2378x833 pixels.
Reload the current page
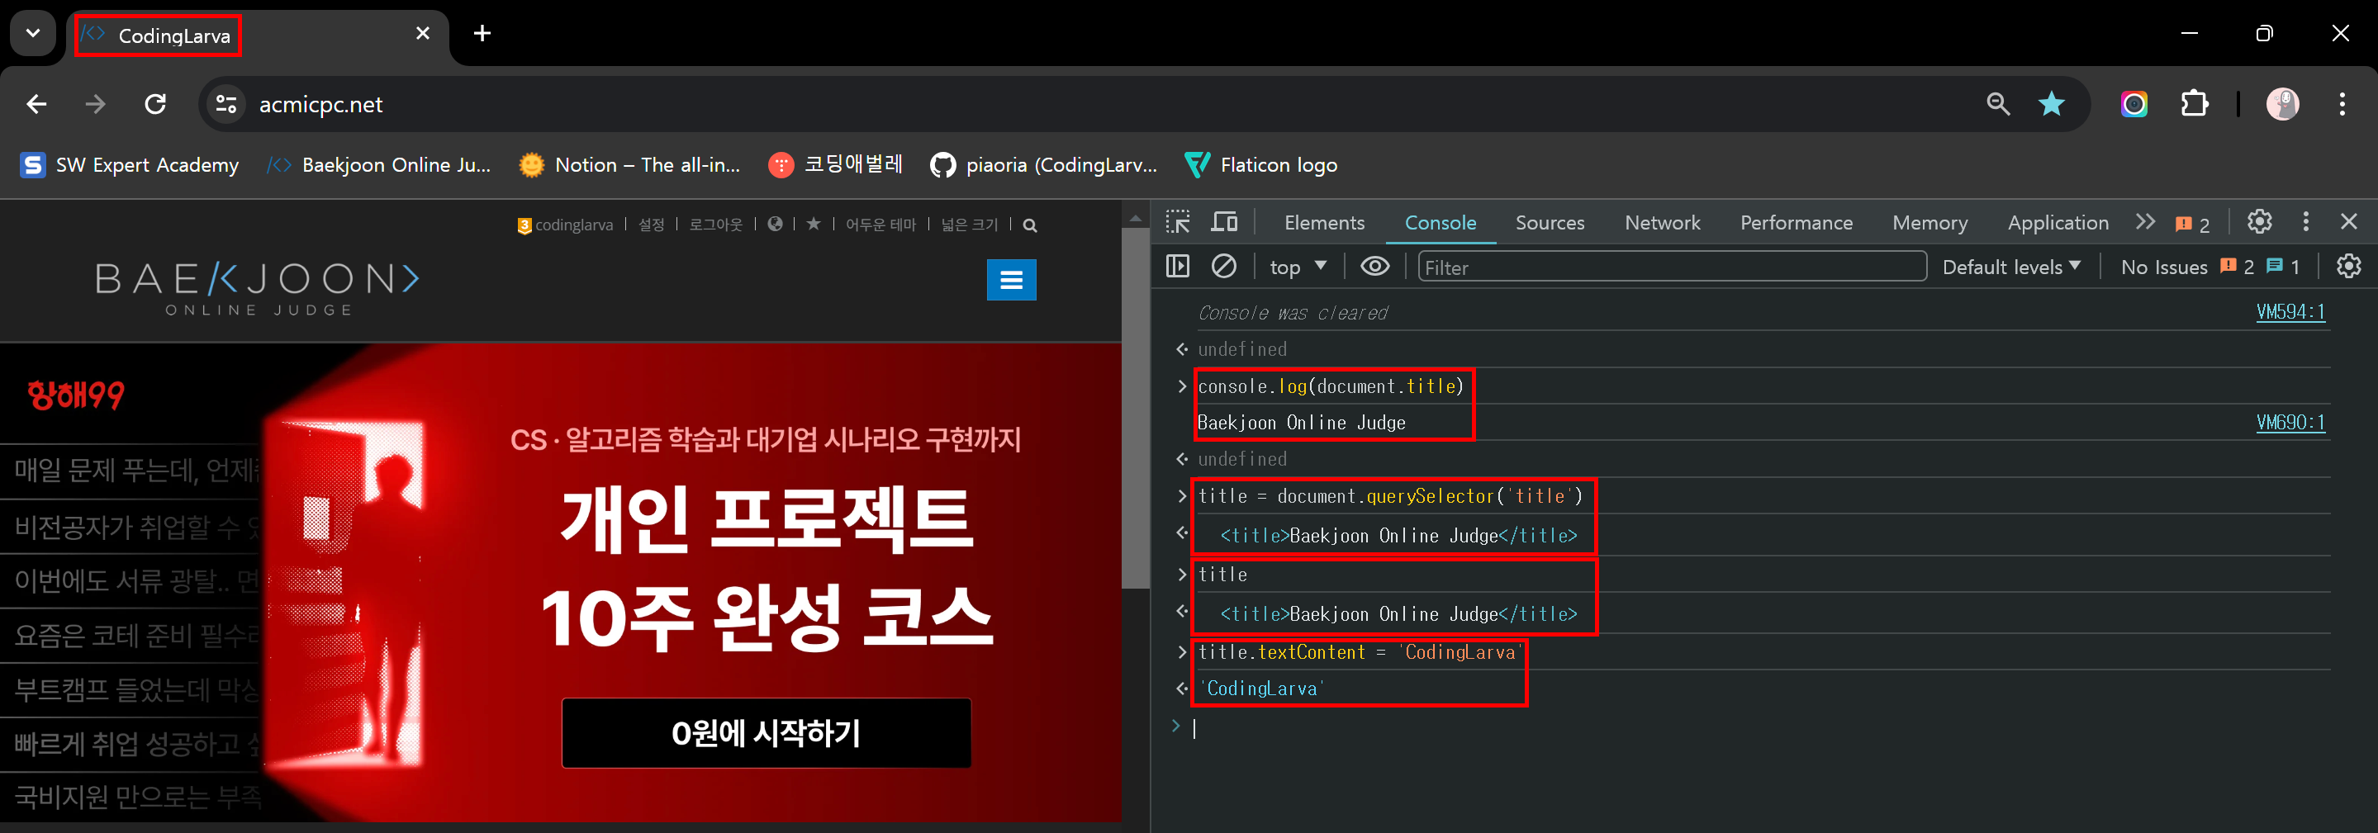155,104
